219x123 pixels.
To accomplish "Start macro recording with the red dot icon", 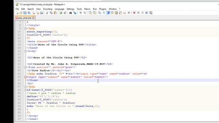I will pos(134,13).
